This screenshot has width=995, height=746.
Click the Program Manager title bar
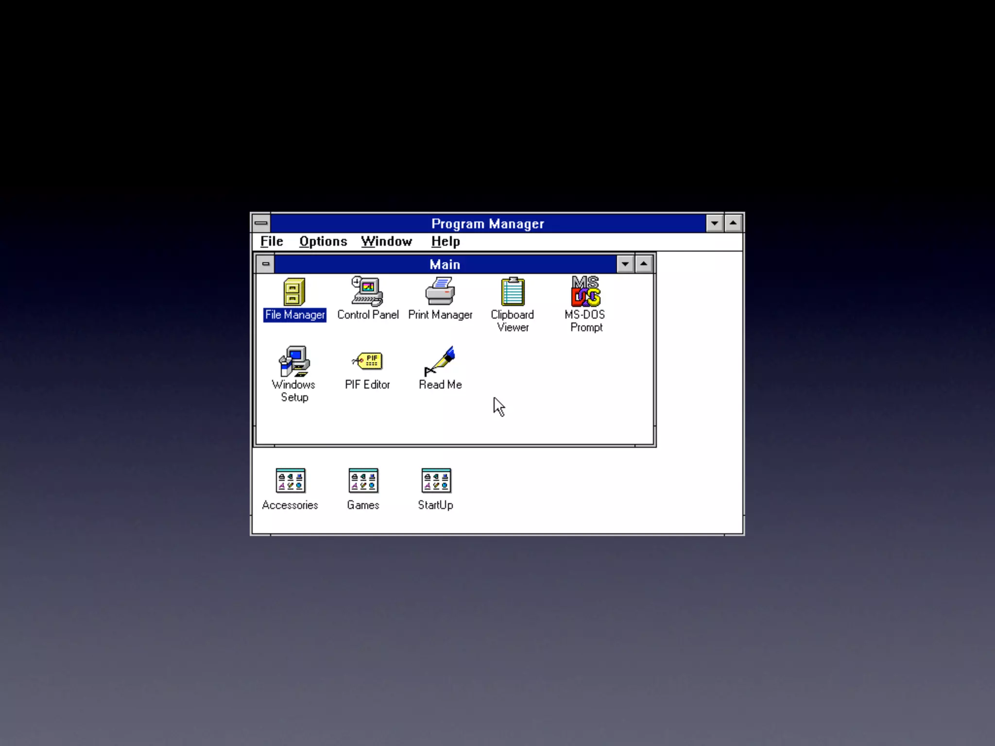[487, 223]
